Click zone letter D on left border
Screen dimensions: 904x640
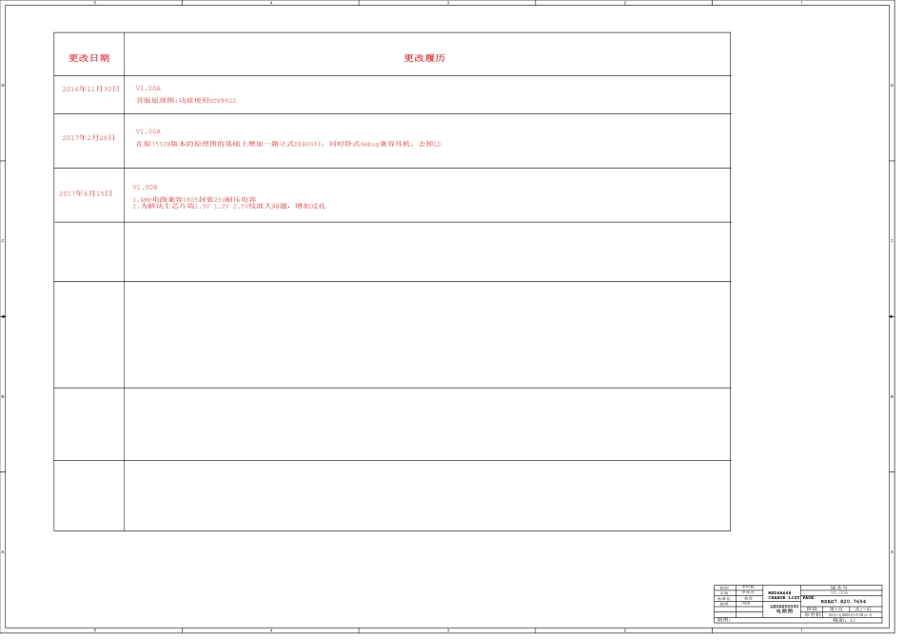3,86
